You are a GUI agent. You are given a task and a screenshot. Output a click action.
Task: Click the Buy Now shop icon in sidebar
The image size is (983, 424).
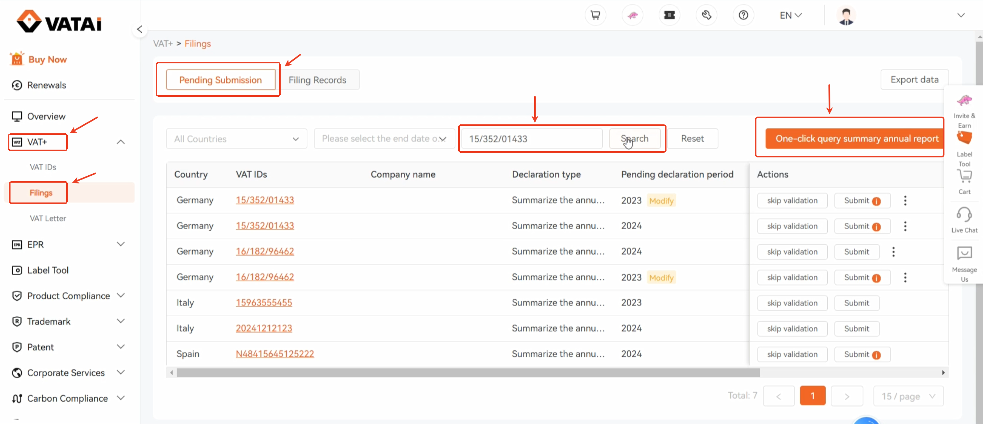click(17, 59)
